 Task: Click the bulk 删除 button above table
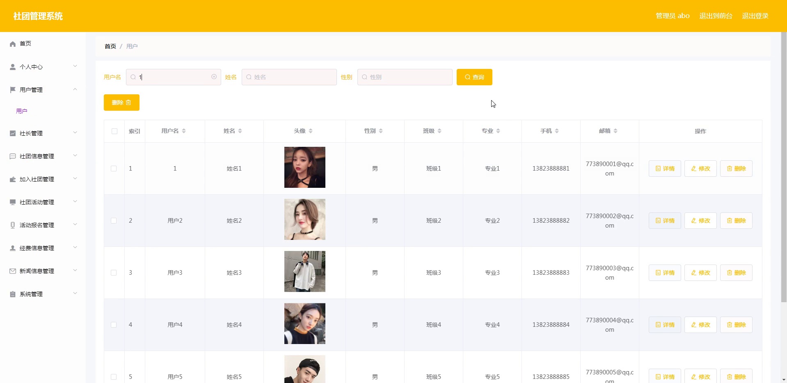(121, 103)
